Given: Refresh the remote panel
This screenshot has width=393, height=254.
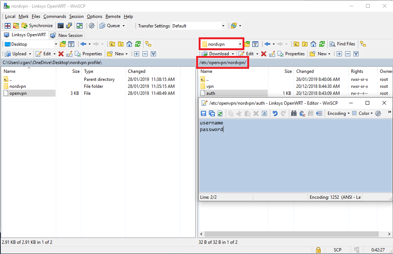Looking at the screenshot, I should 322,44.
